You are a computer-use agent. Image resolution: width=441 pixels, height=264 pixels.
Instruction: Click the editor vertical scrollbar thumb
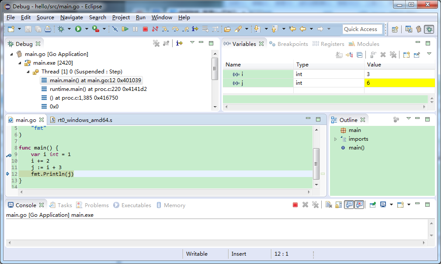(316, 163)
